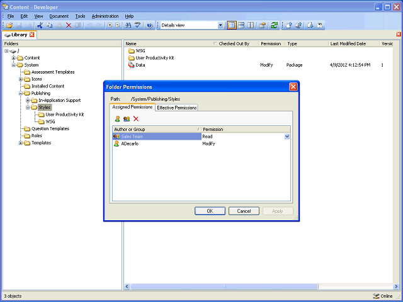Screen dimensions: 403x302
Task: Collapse the root folder node
Action: tap(6, 51)
